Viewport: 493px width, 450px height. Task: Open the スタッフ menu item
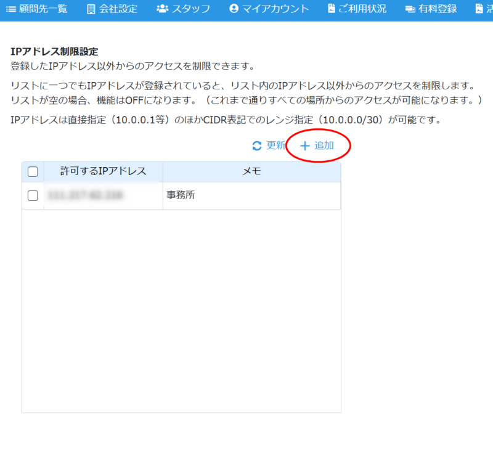click(x=183, y=9)
